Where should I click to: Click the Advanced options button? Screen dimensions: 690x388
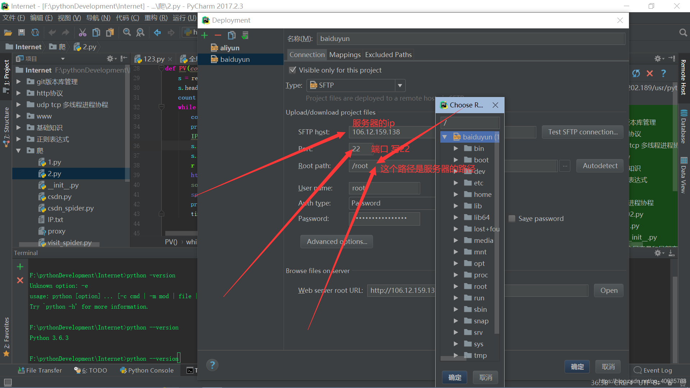click(x=337, y=242)
